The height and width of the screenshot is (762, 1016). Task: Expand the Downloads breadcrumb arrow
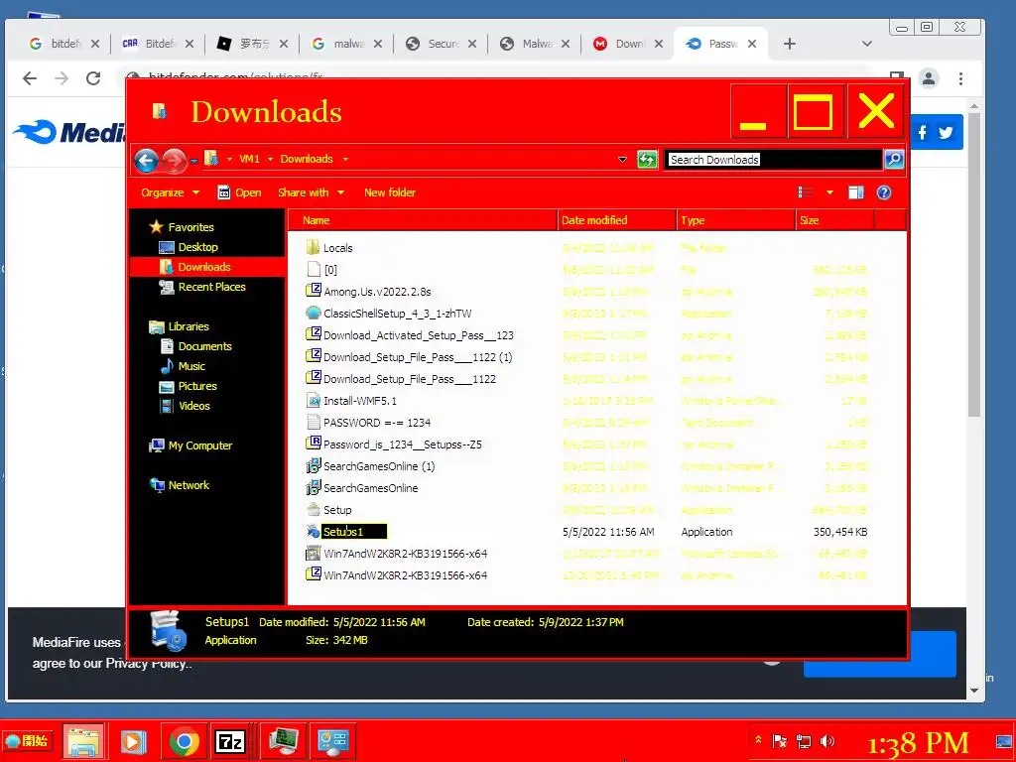(345, 160)
